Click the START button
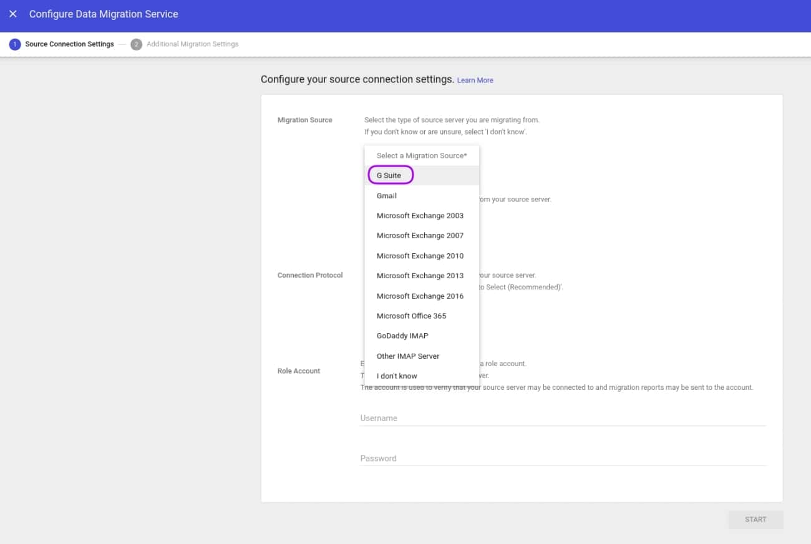This screenshot has width=811, height=544. (755, 520)
